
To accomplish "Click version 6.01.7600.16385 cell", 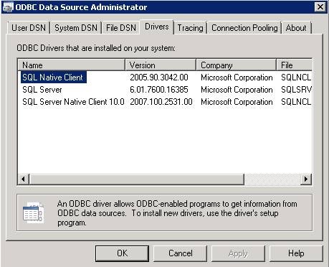I will click(x=159, y=90).
